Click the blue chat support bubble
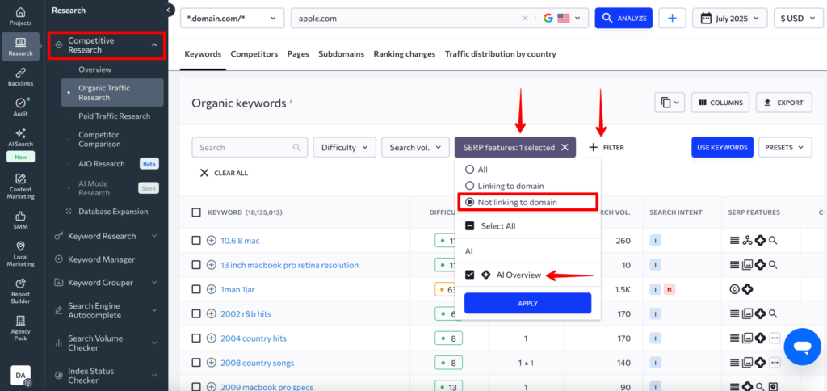827x391 pixels. [801, 347]
